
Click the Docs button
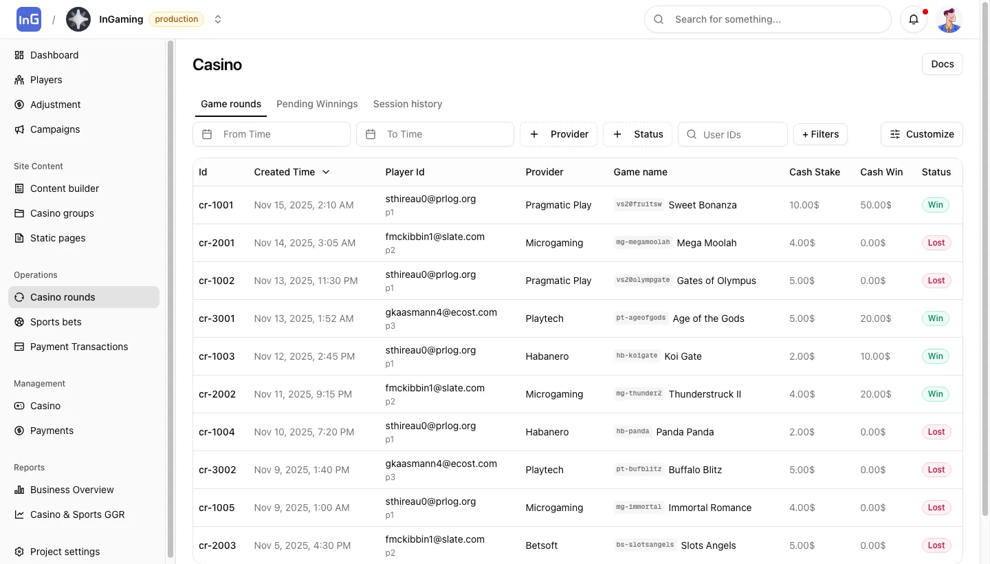pos(942,64)
